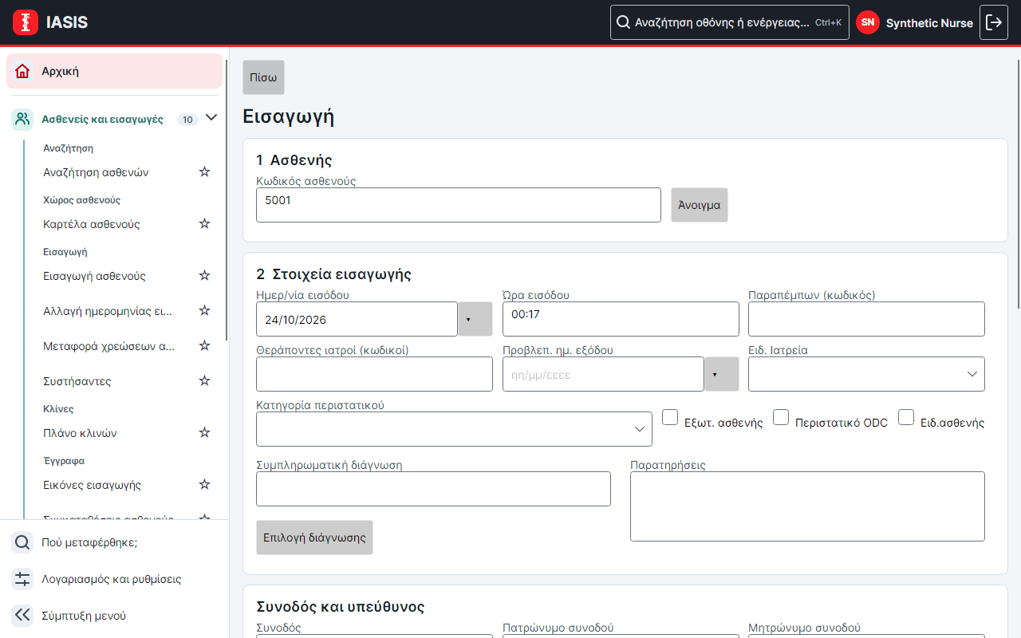Click the Ώρα εισόδου time field
The height and width of the screenshot is (638, 1021).
(x=621, y=319)
